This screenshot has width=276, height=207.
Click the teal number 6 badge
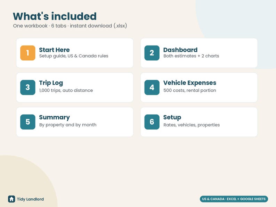point(152,122)
